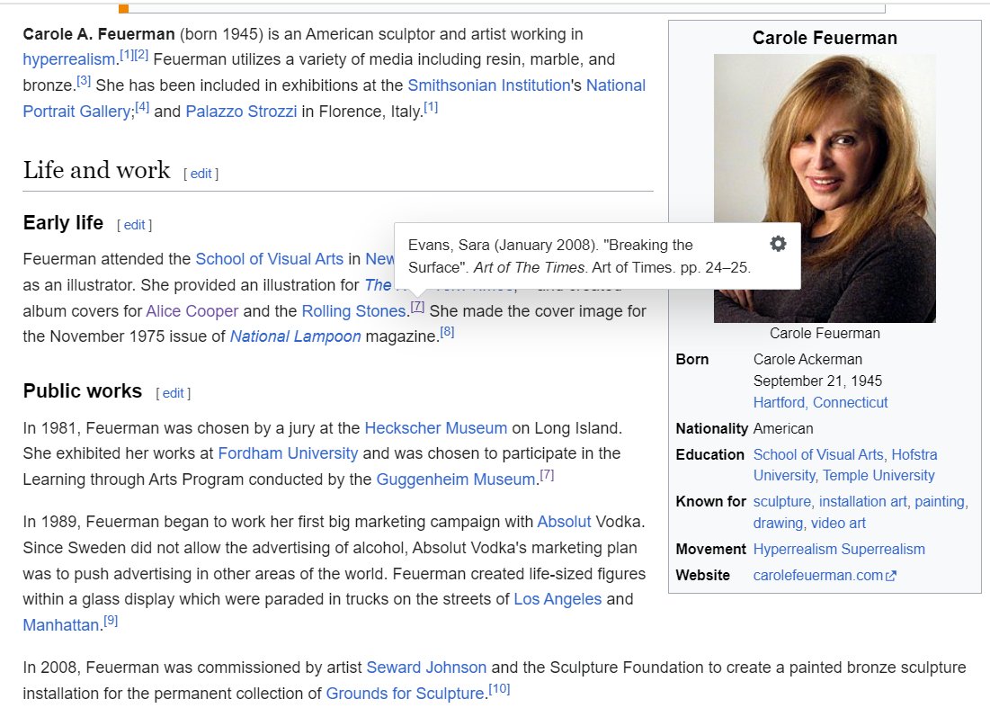This screenshot has width=990, height=708.
Task: Open the drawing link in the infobox
Action: [778, 523]
